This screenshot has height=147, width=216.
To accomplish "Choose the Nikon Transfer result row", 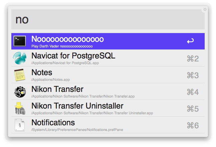I will (57, 89).
